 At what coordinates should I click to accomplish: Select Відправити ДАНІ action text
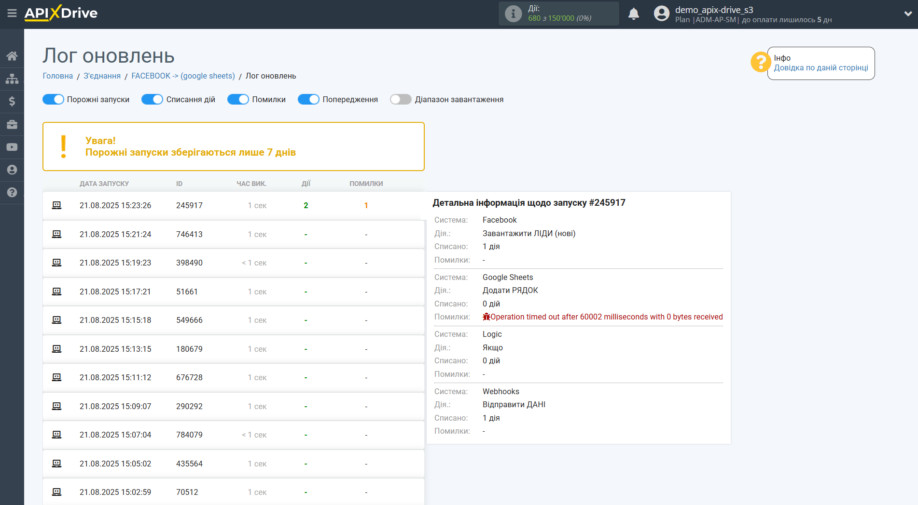[x=514, y=404]
